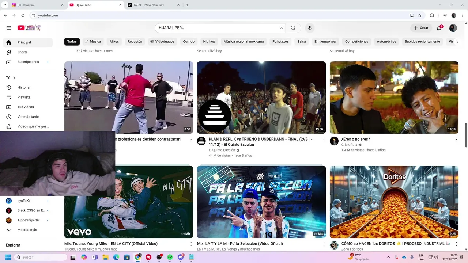Play the Doritos factory thumbnail
The height and width of the screenshot is (263, 468).
(x=394, y=202)
